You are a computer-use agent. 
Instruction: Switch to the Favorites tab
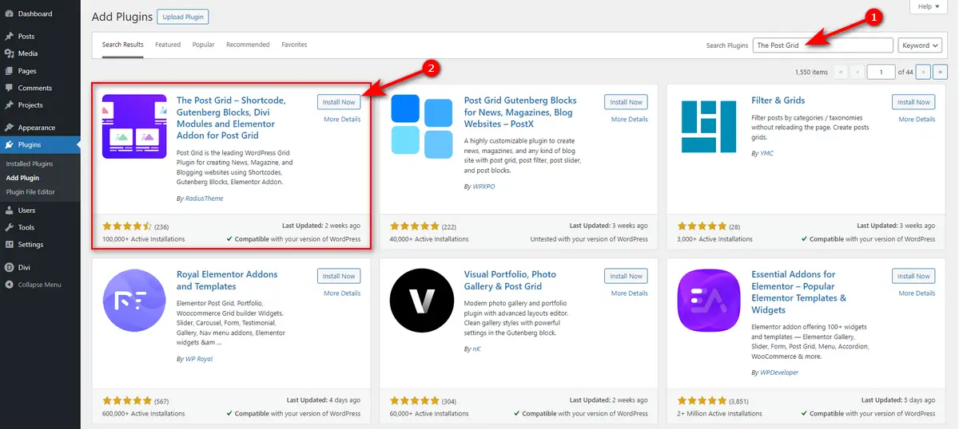point(294,45)
